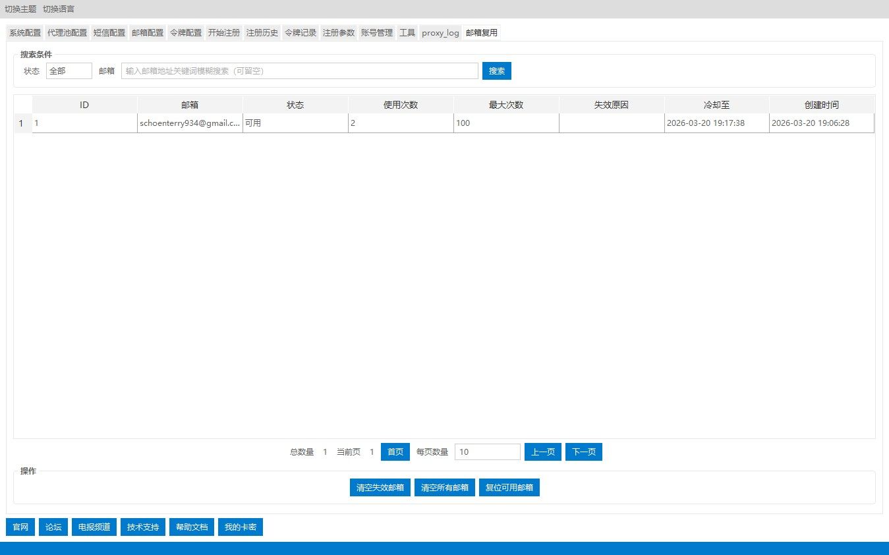Go to 下一页
The height and width of the screenshot is (555, 889).
click(583, 452)
